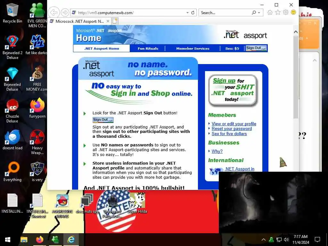
Task: Open the '.NET Assport in' international link
Action: pyautogui.click(x=240, y=169)
